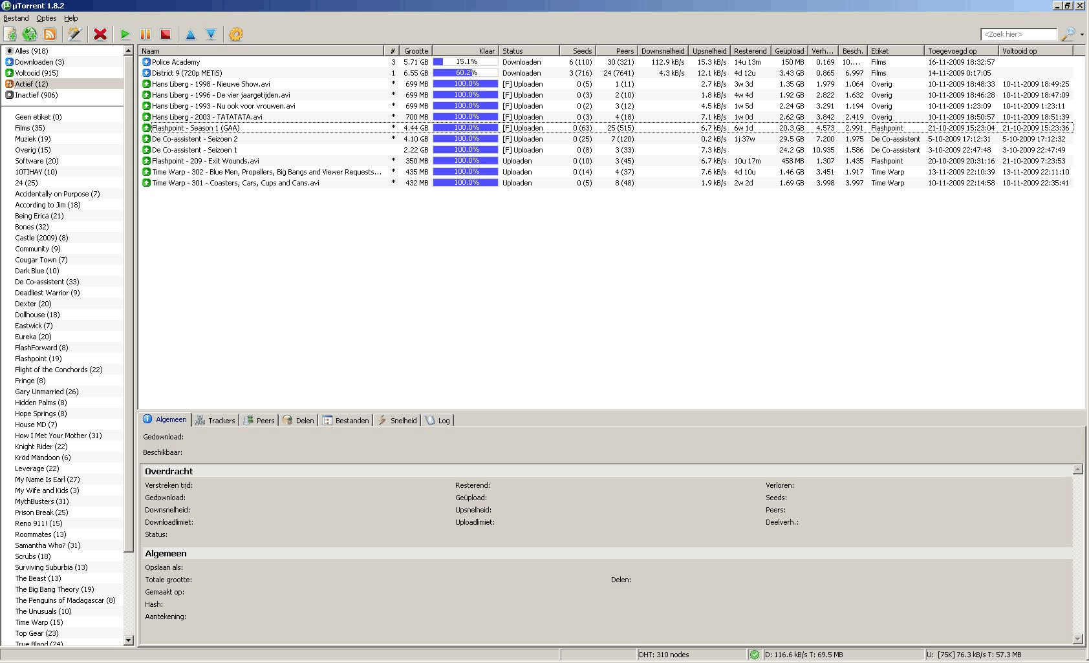The height and width of the screenshot is (663, 1089).
Task: Click the orange Pause torrent icon
Action: [x=146, y=34]
